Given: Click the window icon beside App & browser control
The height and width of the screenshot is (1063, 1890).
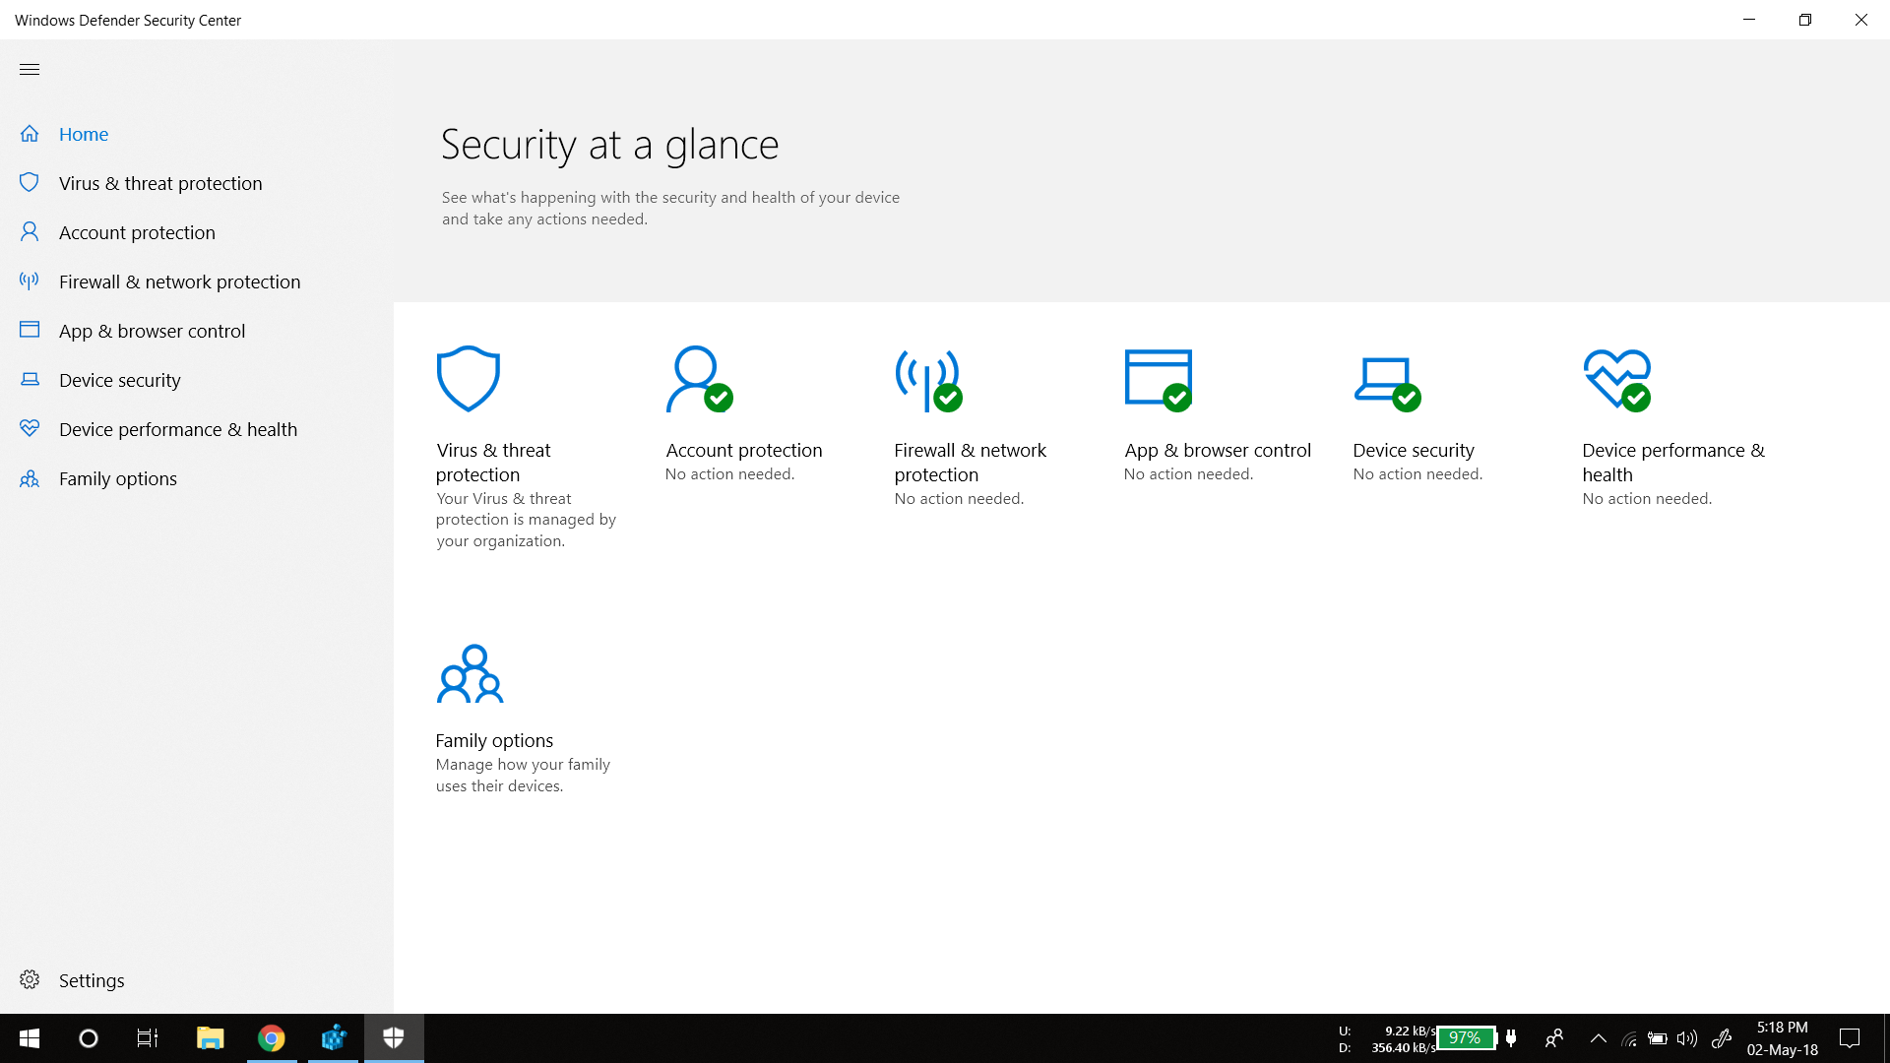Looking at the screenshot, I should 30,330.
